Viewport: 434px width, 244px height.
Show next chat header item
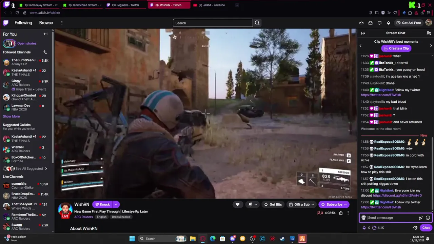tap(431, 45)
